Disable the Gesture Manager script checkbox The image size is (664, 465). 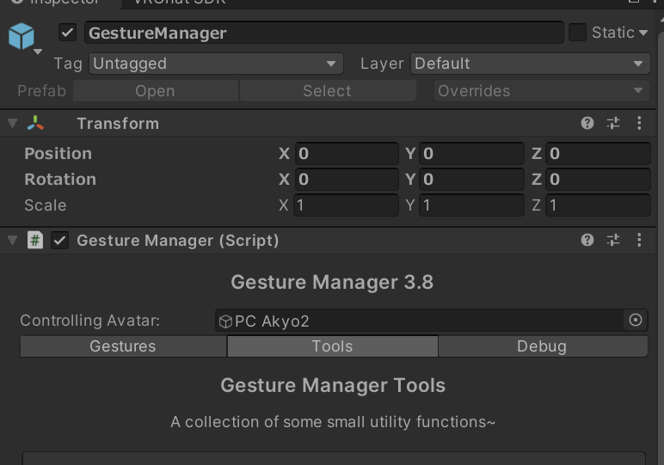59,241
